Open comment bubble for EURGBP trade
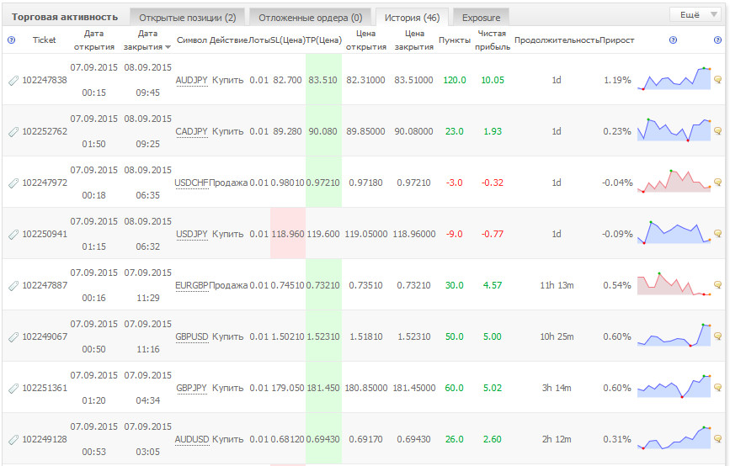 coord(717,285)
